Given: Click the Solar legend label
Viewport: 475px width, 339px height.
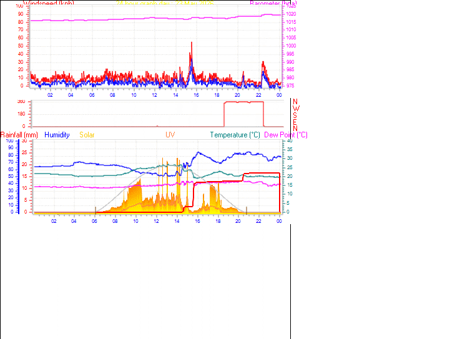Looking at the screenshot, I should click(87, 135).
